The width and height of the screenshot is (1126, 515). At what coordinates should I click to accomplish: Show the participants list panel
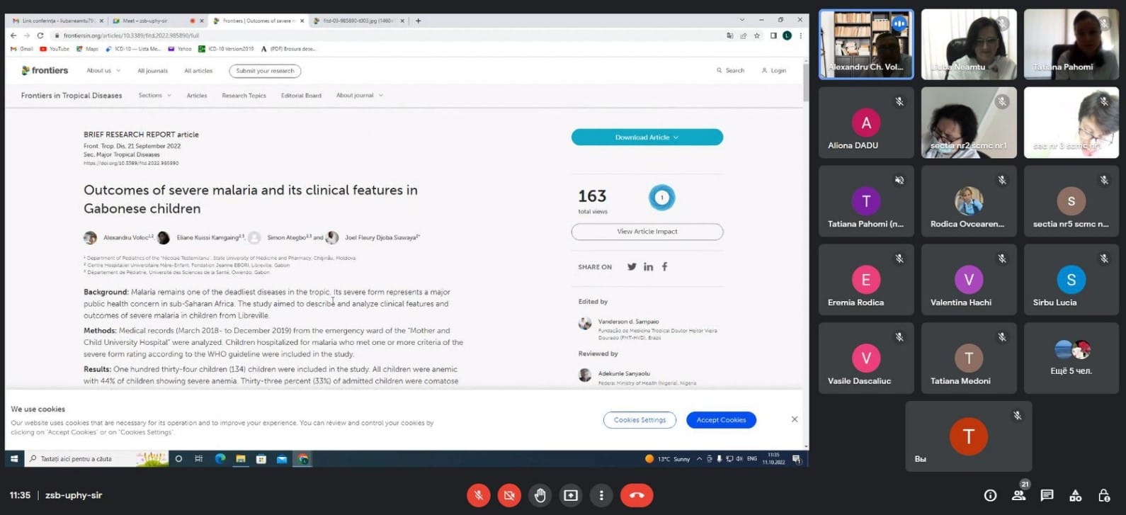coord(1019,495)
